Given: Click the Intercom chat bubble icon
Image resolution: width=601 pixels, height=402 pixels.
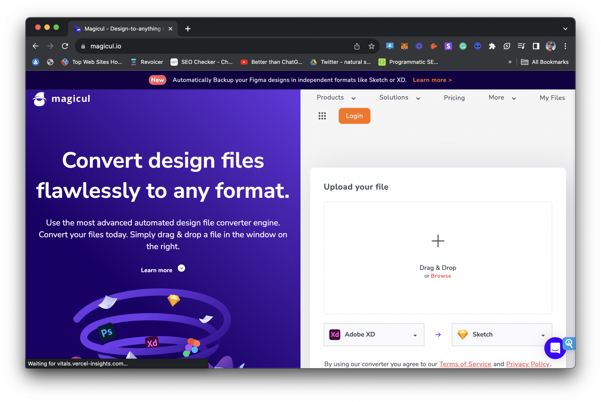Looking at the screenshot, I should [x=555, y=348].
